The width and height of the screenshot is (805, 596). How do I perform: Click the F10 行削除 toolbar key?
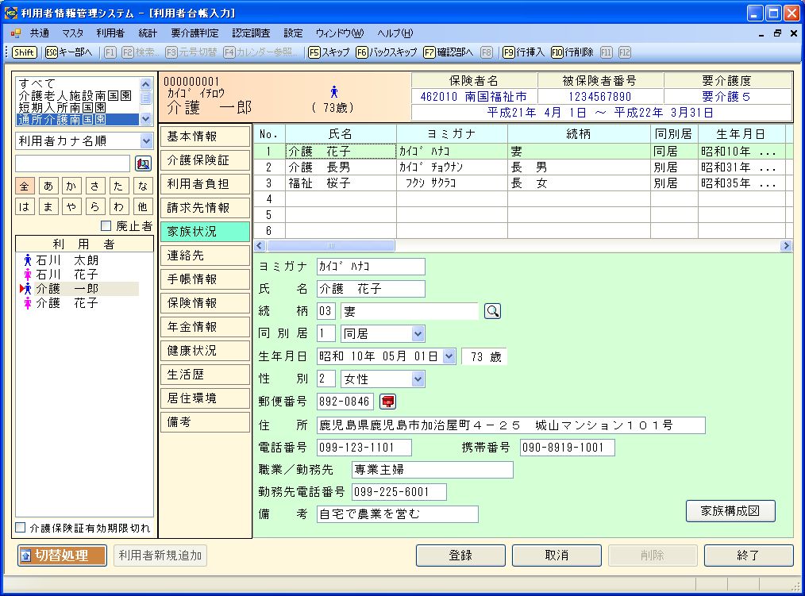[x=572, y=52]
